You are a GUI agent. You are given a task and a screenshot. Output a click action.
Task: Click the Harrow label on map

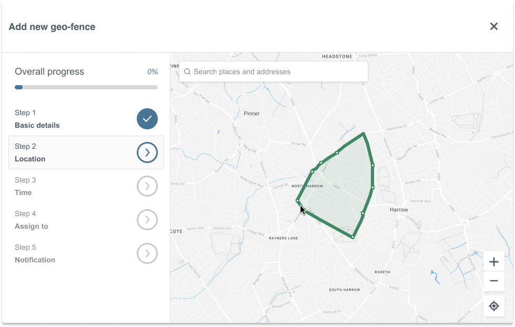pyautogui.click(x=399, y=210)
